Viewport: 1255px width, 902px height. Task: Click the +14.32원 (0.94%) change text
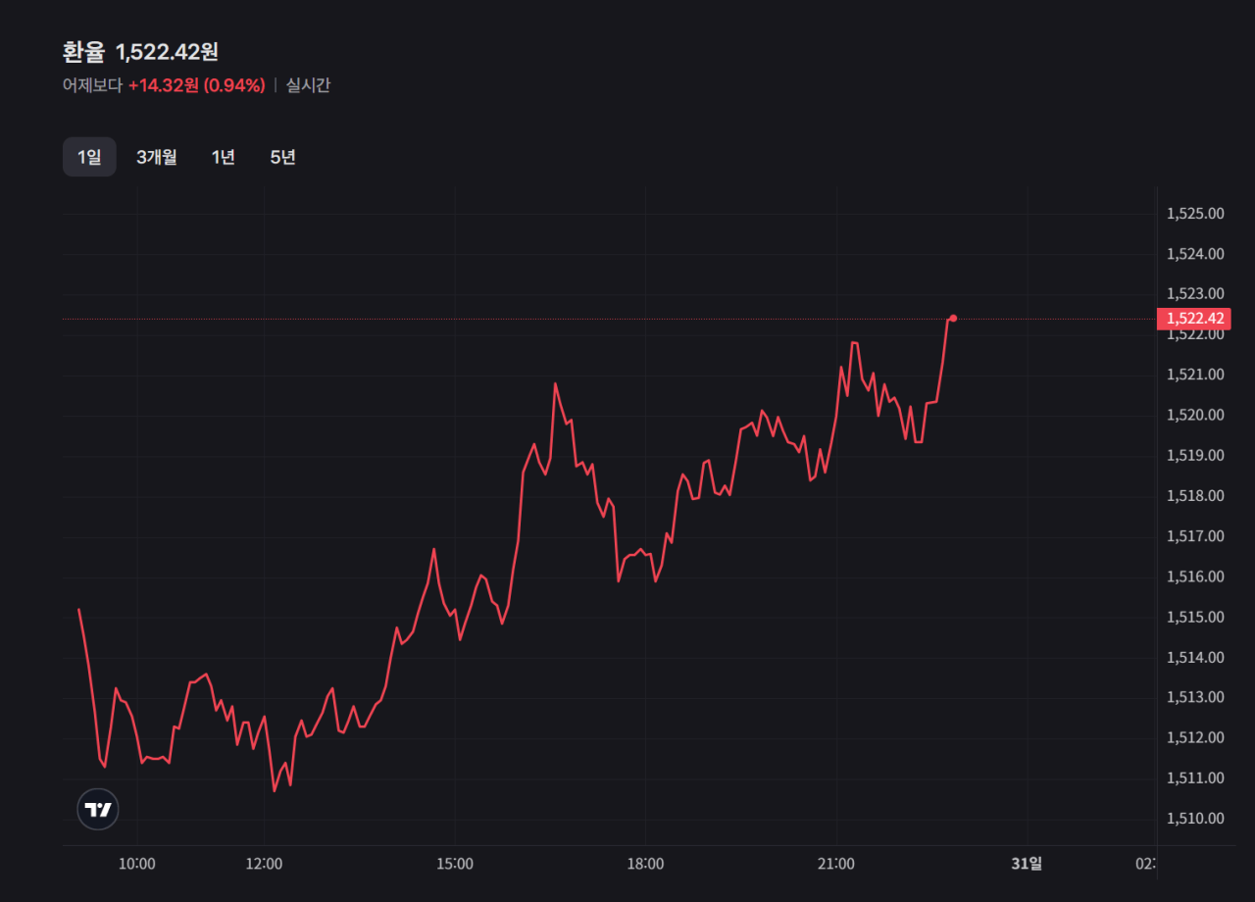pyautogui.click(x=196, y=85)
